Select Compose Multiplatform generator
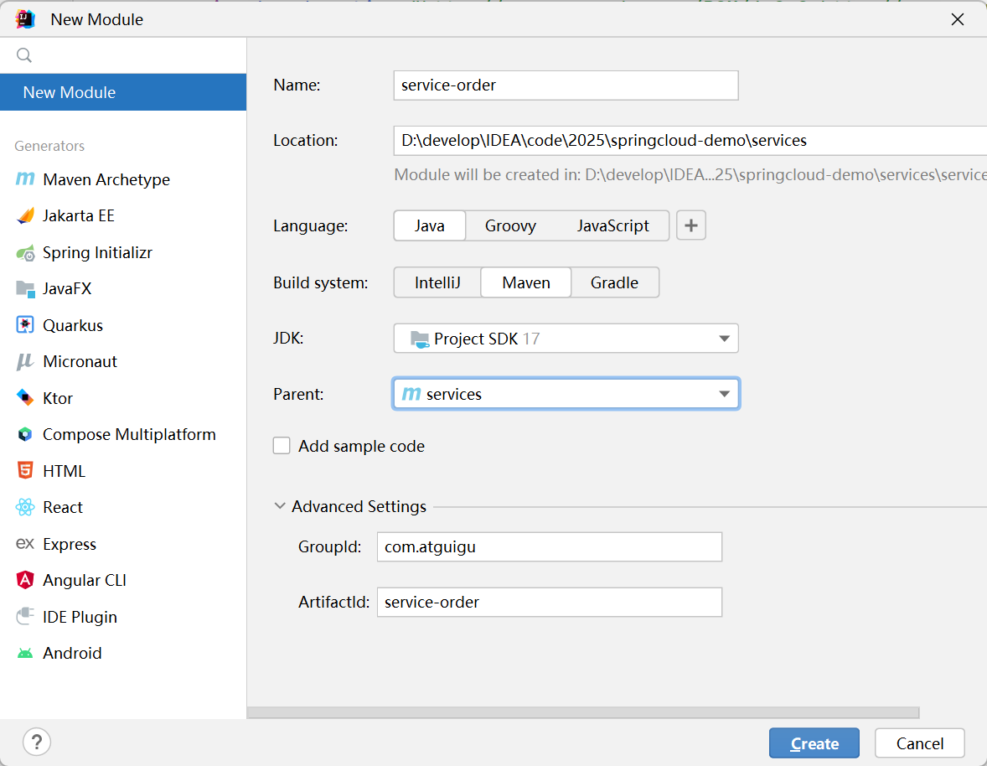The height and width of the screenshot is (766, 987). click(x=123, y=434)
